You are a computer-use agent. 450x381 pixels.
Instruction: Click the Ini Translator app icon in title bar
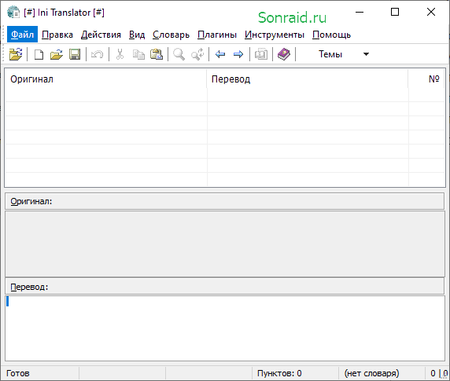(x=13, y=13)
